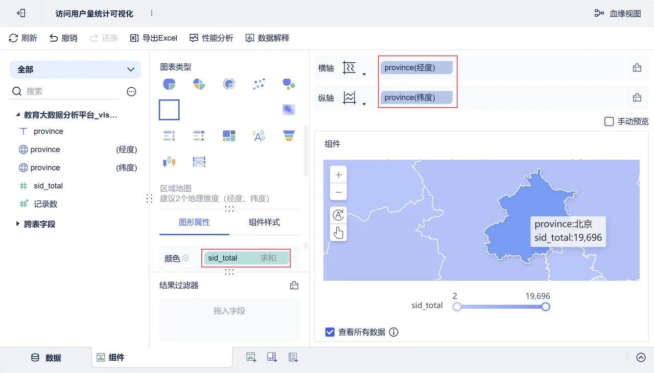Click the 撤销 undo button
The width and height of the screenshot is (654, 373).
tap(63, 38)
